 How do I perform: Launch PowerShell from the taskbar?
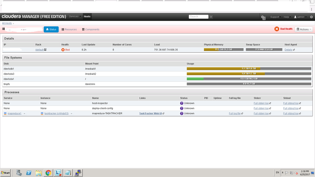pyautogui.click(x=29, y=173)
